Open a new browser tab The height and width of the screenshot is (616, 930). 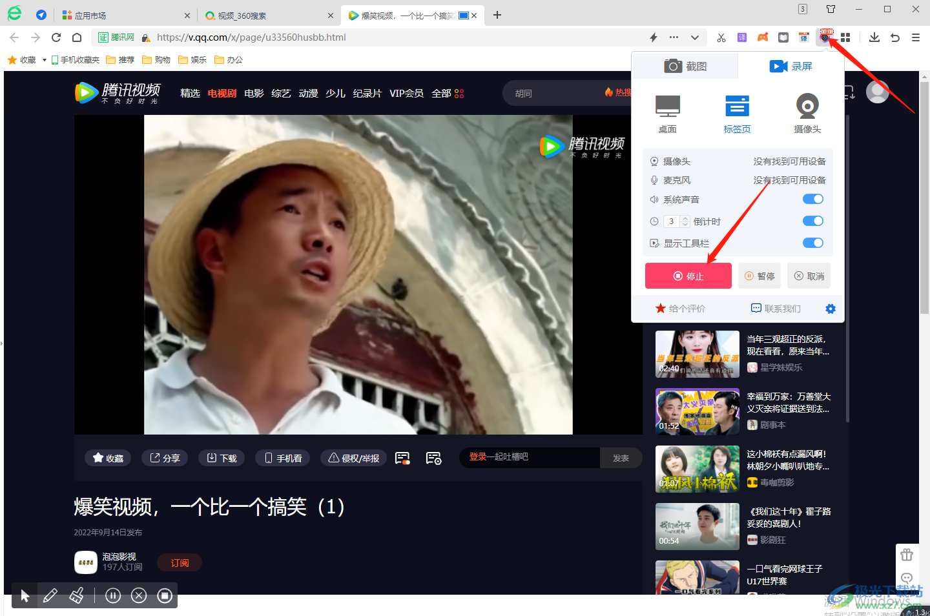pyautogui.click(x=497, y=15)
